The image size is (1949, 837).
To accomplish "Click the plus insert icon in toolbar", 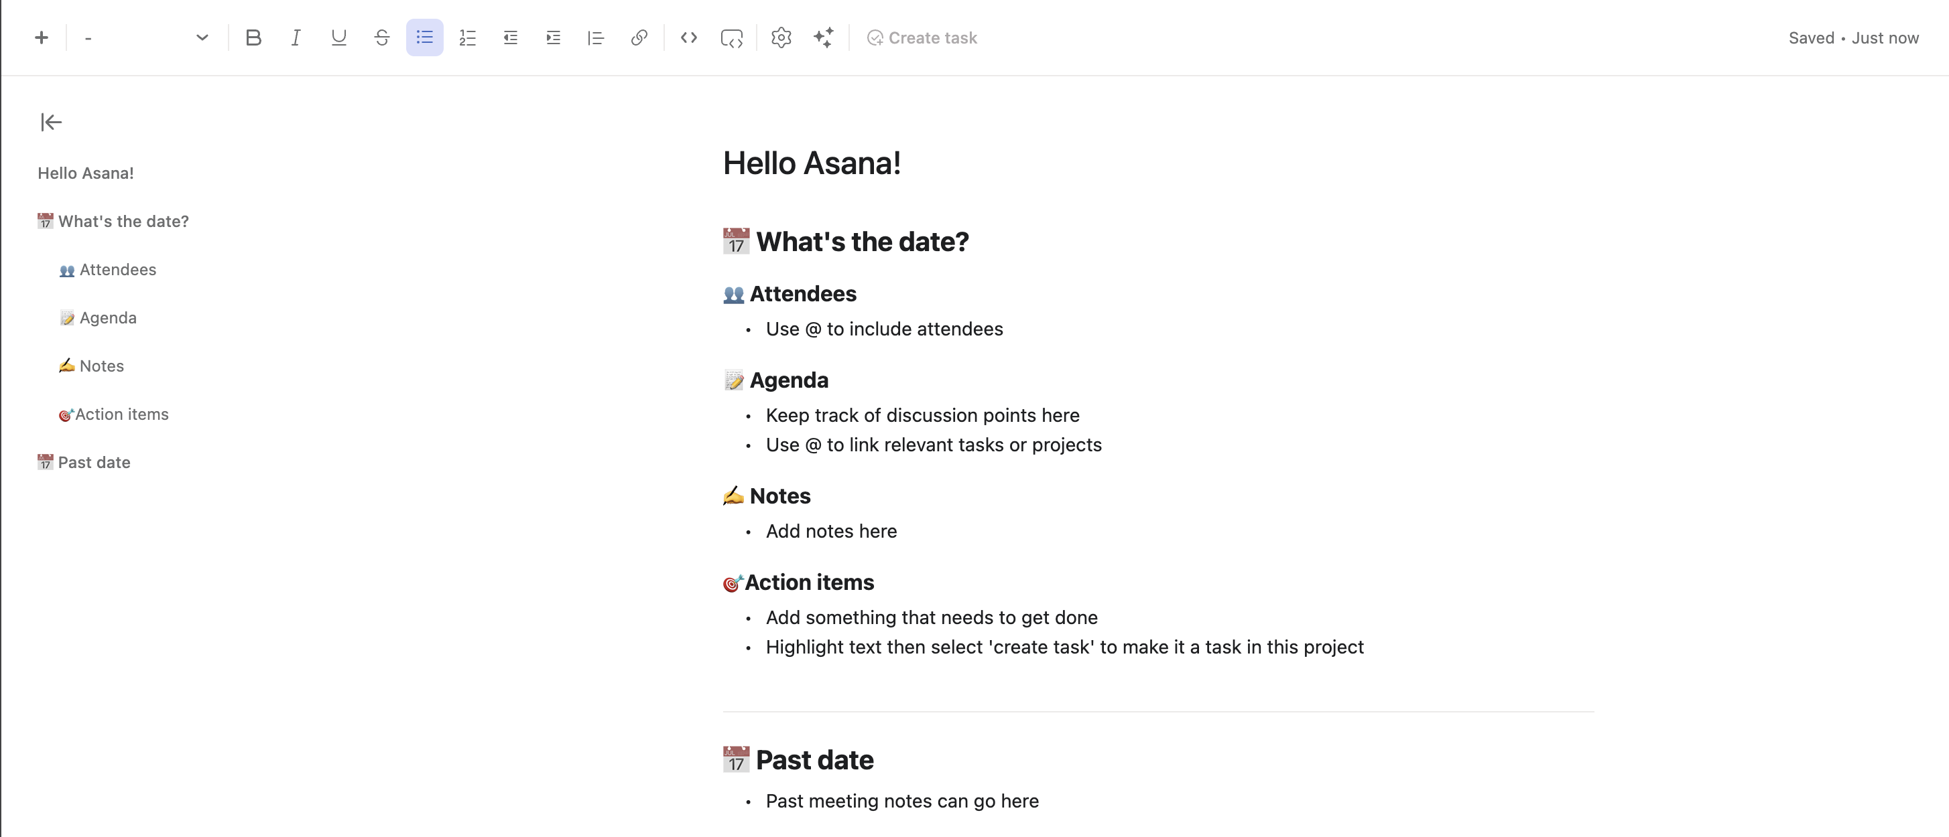I will click(x=42, y=37).
